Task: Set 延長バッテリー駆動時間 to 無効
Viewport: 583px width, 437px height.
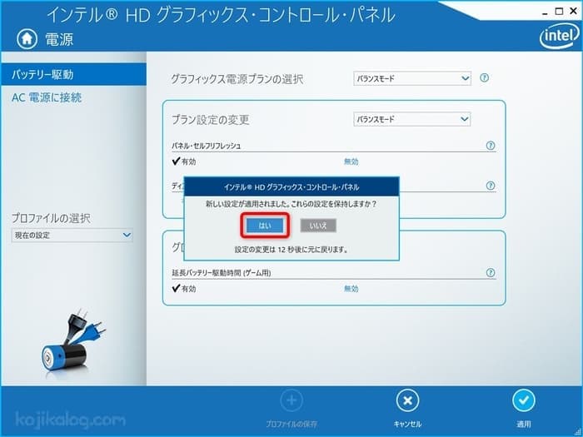Action: point(351,289)
